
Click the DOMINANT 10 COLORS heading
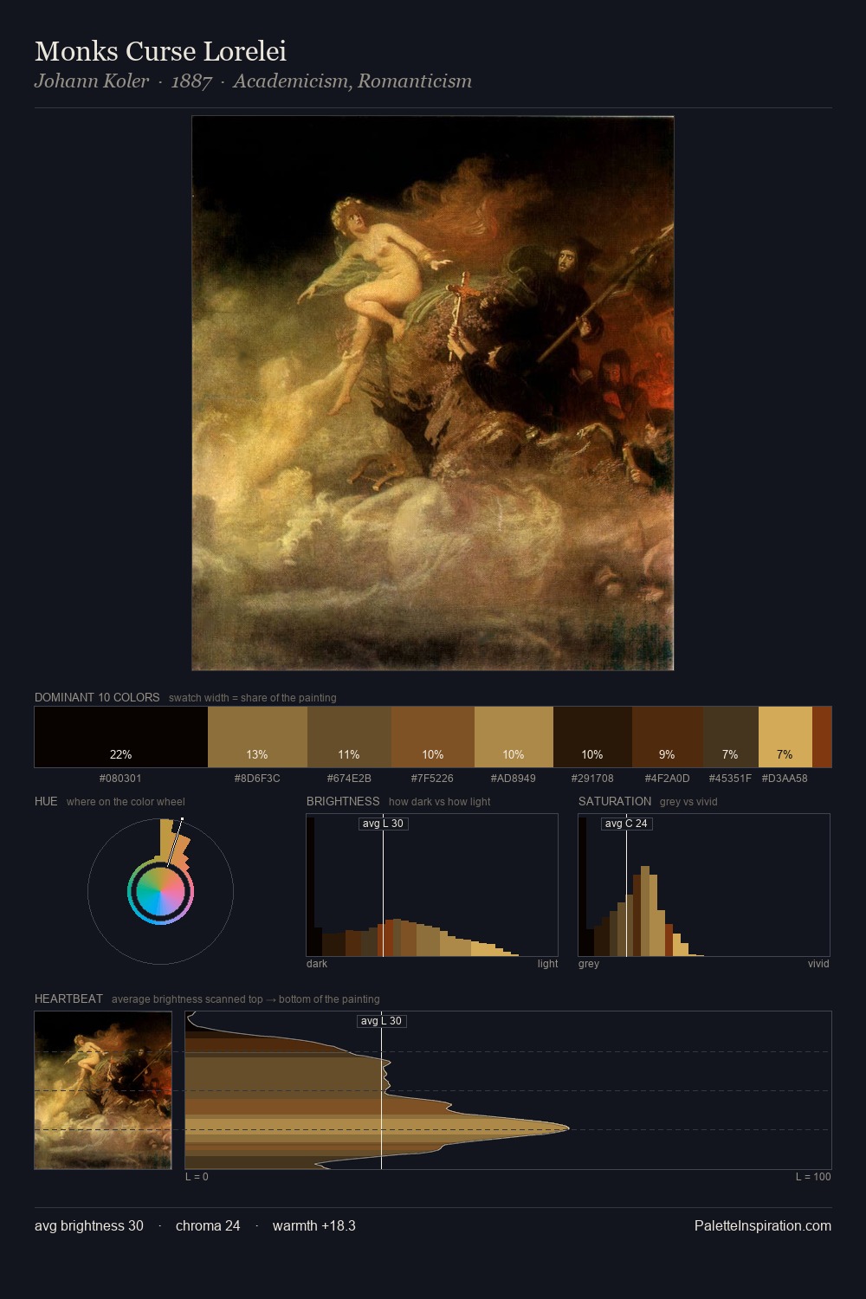point(97,697)
